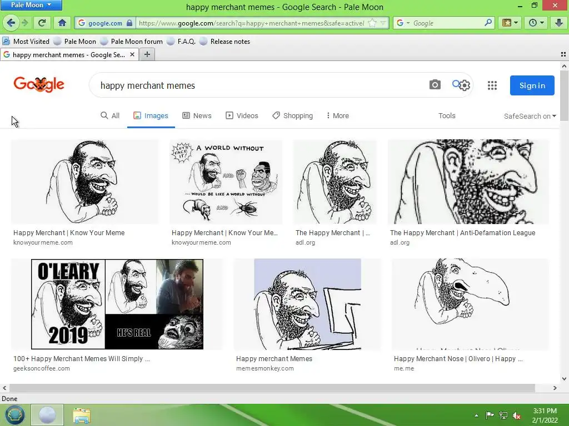
Task: Click the vertical scrollbar up arrow
Action: (x=564, y=67)
